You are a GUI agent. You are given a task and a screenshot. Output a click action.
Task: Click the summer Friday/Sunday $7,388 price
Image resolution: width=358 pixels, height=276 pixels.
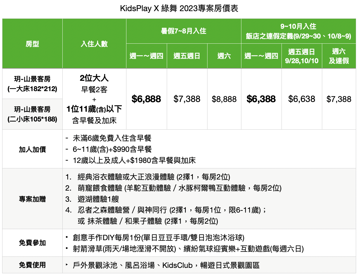click(x=187, y=99)
